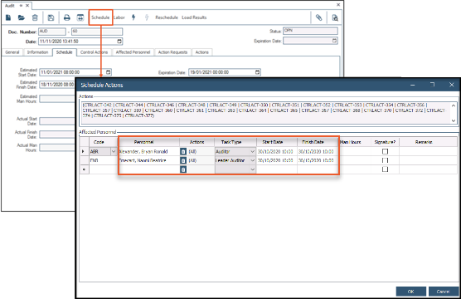Open the Affected Personnel tab
This screenshot has width=461, height=299.
tap(133, 52)
